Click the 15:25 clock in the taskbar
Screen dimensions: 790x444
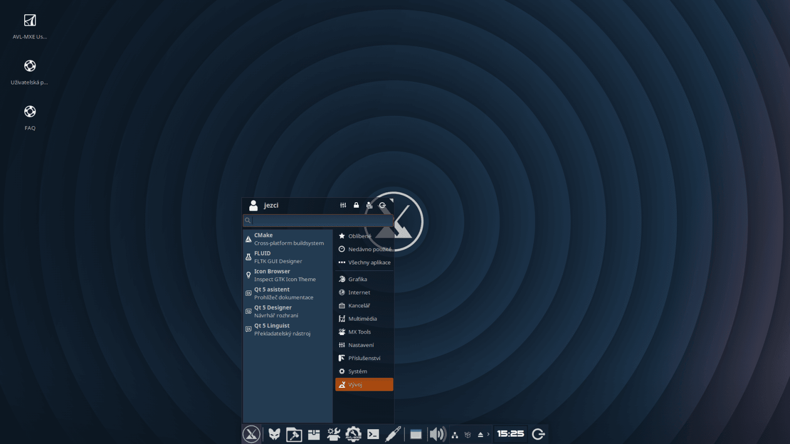[511, 434]
